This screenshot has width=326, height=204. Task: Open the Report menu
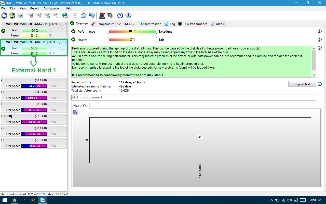tap(35, 8)
